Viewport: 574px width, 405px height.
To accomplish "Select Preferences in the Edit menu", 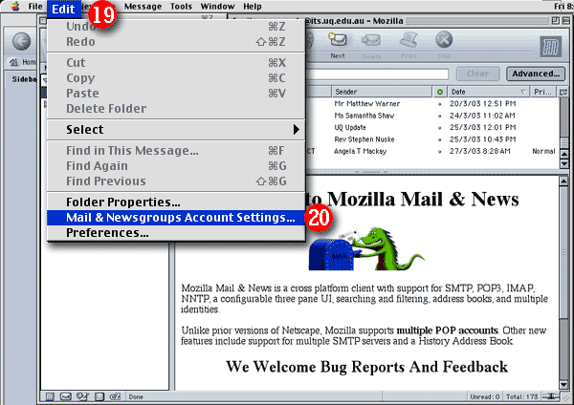I will (x=107, y=232).
